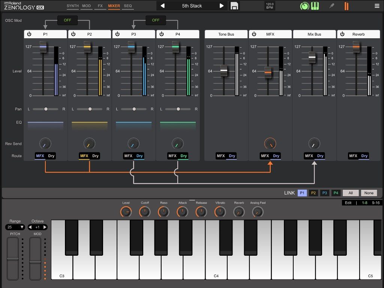Switch to the MOD tab
This screenshot has height=288, width=384.
click(x=87, y=6)
